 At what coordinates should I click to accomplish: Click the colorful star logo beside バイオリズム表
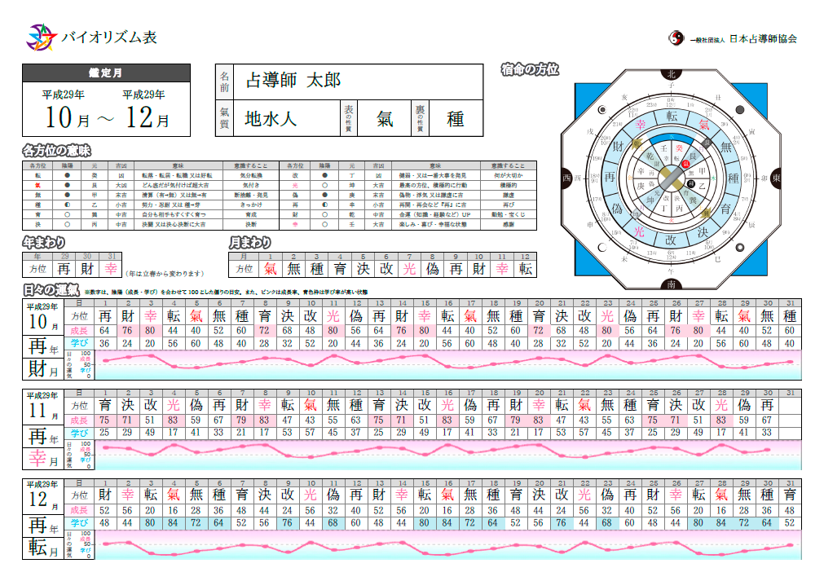coord(40,37)
